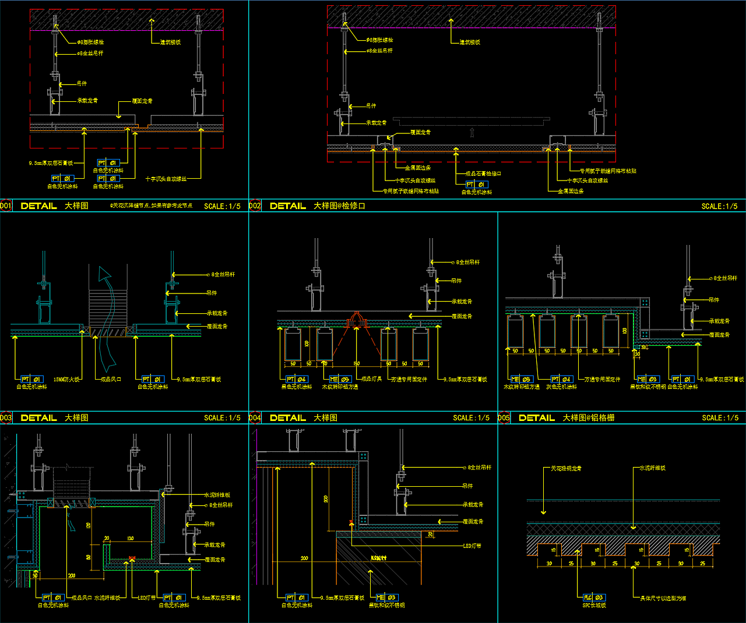Click '十字沉头自攻螺丝' label in detail D01
746x623 pixels.
click(x=166, y=179)
